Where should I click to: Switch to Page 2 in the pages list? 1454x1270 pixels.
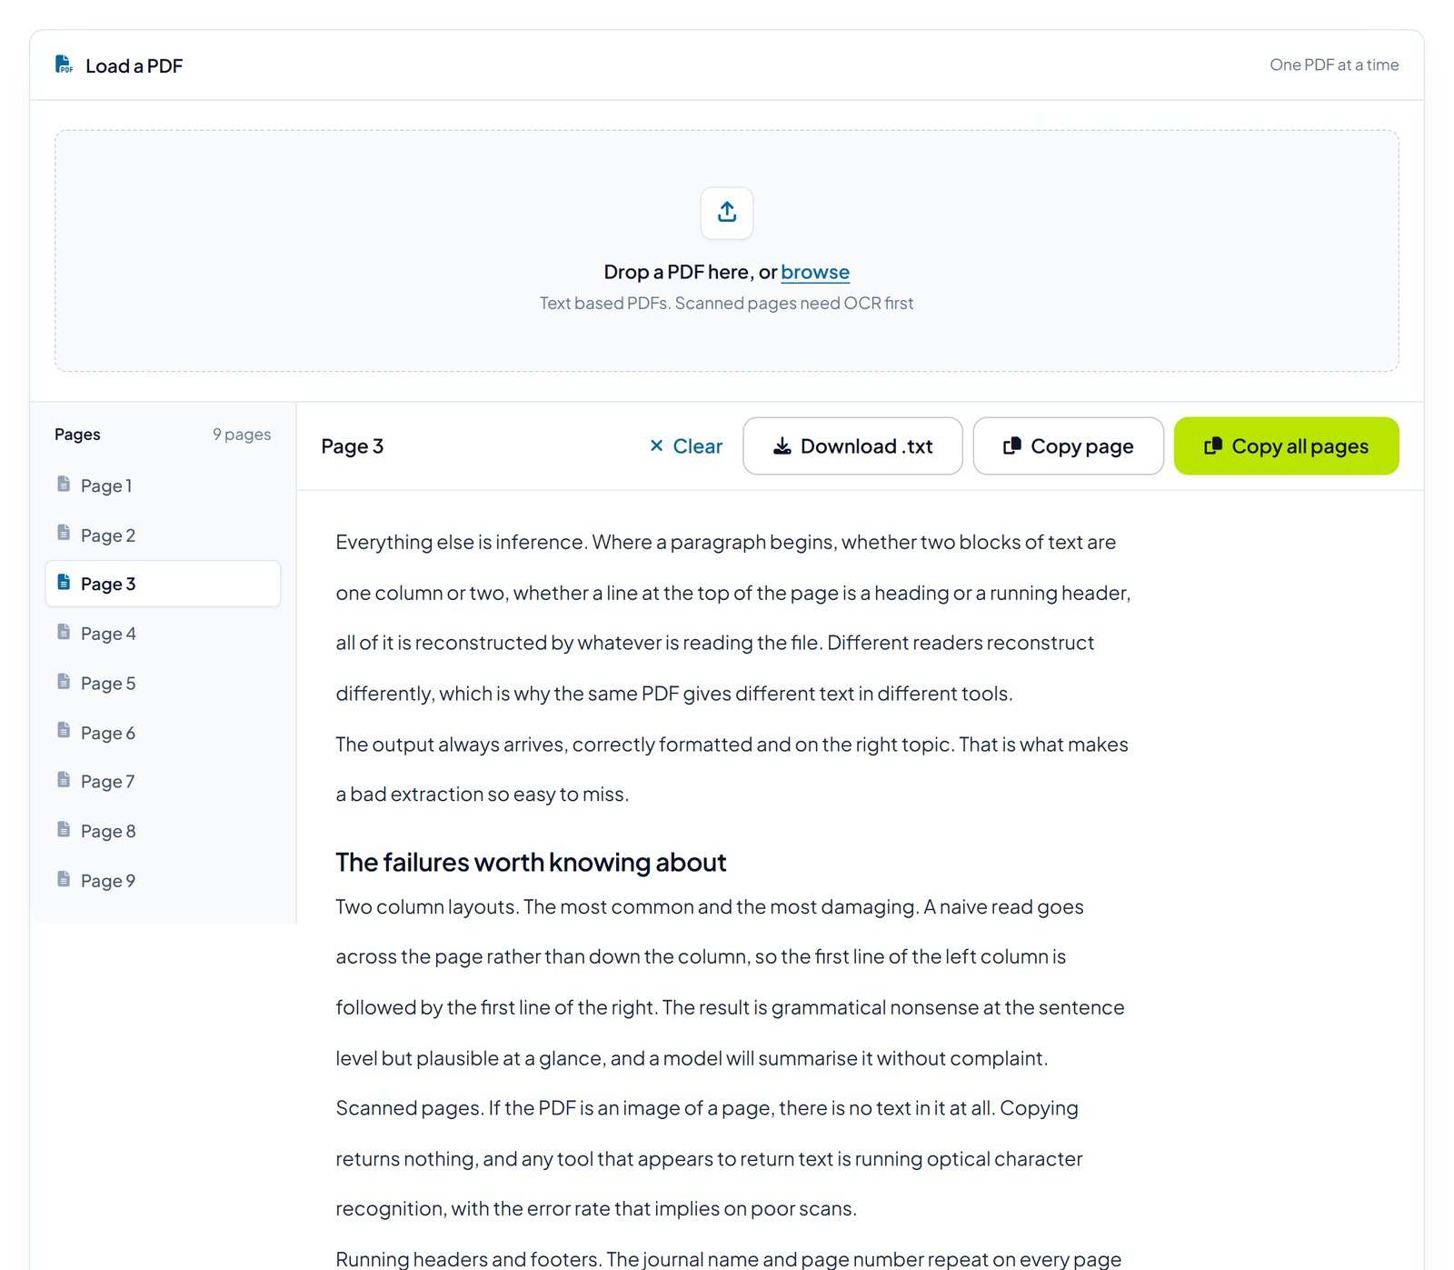163,535
